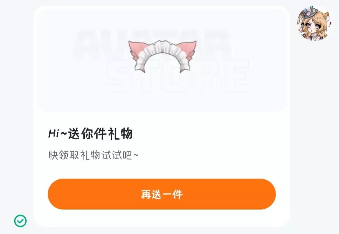Click the faint STORE watermark text

point(178,76)
